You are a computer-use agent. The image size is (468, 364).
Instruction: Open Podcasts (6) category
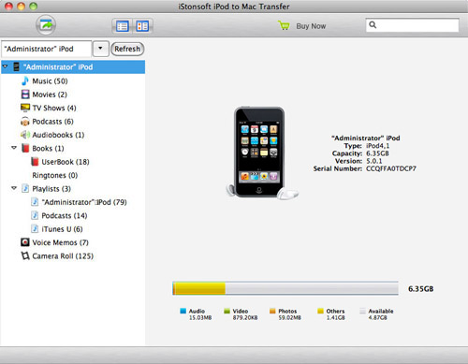click(52, 122)
